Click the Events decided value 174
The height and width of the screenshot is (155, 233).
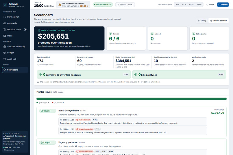click(40, 61)
